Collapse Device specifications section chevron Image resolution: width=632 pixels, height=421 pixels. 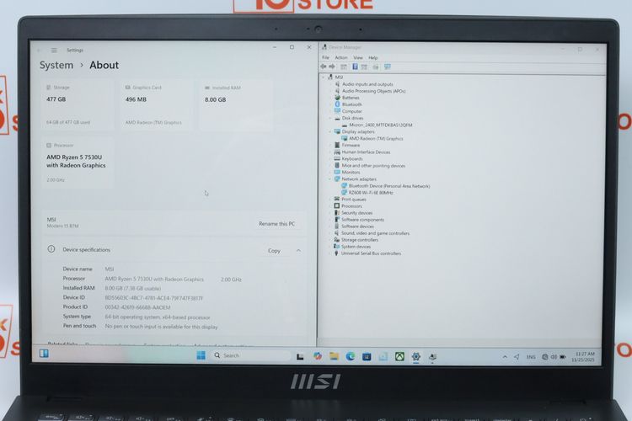tap(298, 251)
